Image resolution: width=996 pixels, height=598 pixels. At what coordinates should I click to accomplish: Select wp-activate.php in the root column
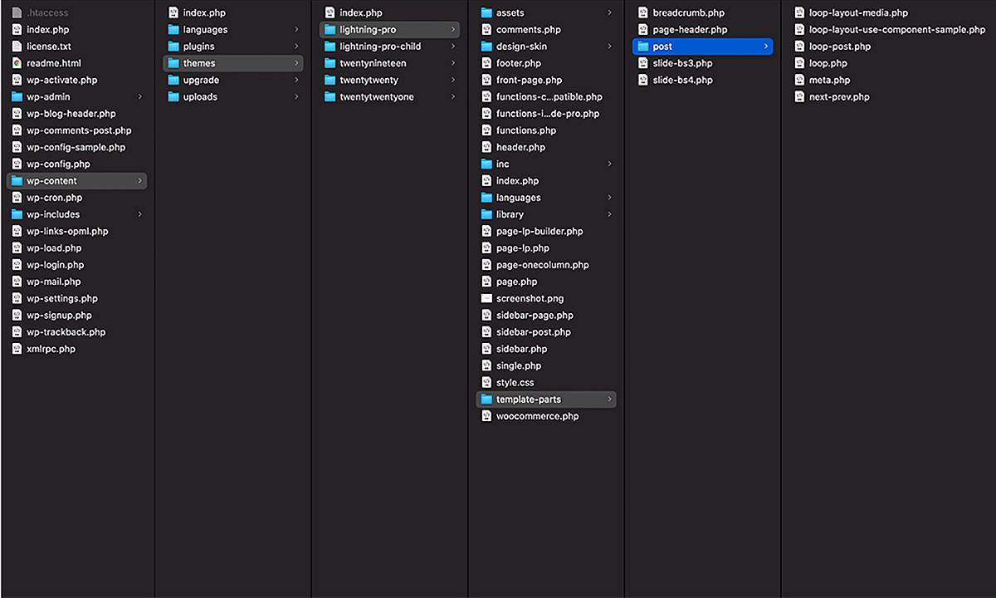(61, 80)
